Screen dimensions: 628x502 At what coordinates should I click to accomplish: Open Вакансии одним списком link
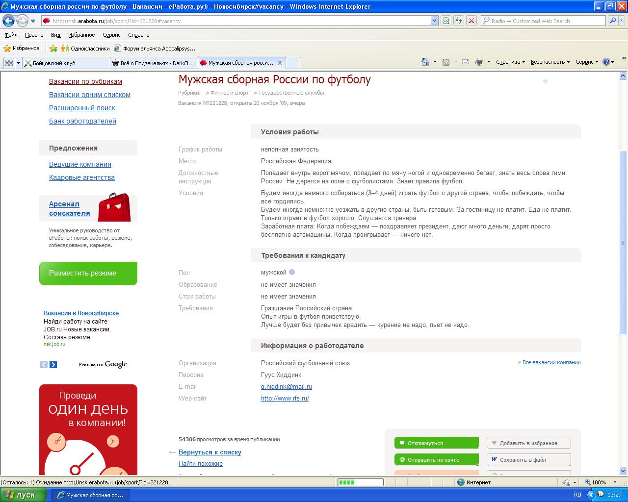coord(90,95)
